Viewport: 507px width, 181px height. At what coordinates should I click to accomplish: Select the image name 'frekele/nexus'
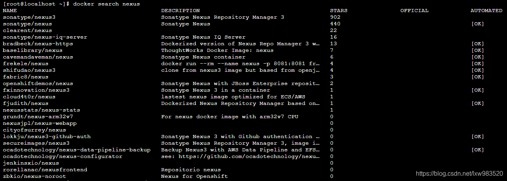coord(25,64)
